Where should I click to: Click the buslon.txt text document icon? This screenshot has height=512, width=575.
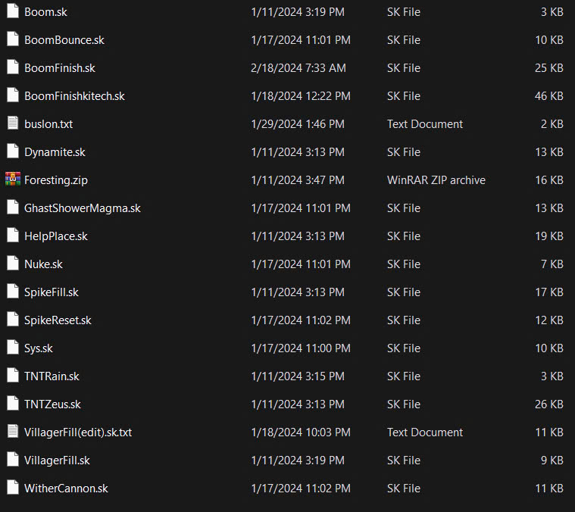(x=12, y=123)
